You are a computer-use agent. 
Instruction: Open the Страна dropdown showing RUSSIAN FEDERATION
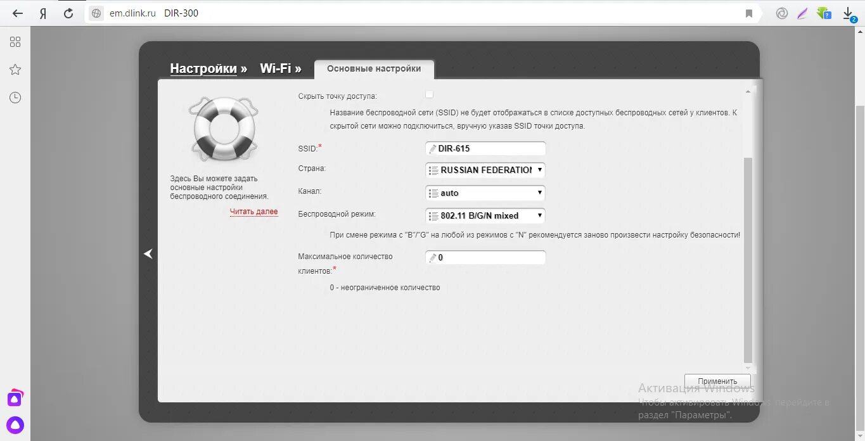click(485, 170)
